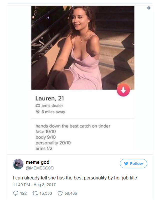Click the Lauren, 21 profile name

pyautogui.click(x=50, y=98)
